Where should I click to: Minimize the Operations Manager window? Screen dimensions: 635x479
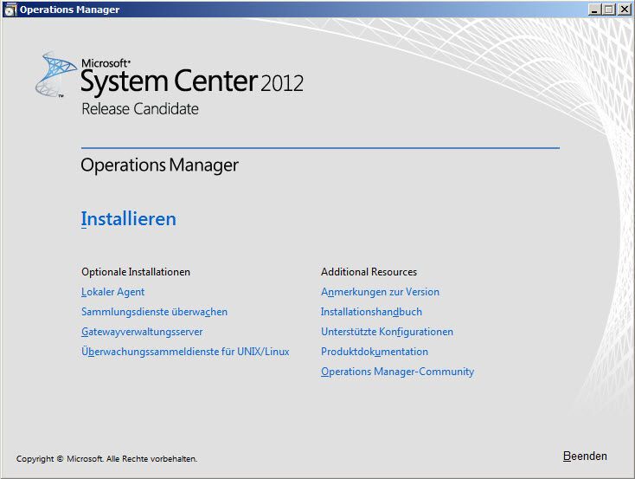point(594,10)
